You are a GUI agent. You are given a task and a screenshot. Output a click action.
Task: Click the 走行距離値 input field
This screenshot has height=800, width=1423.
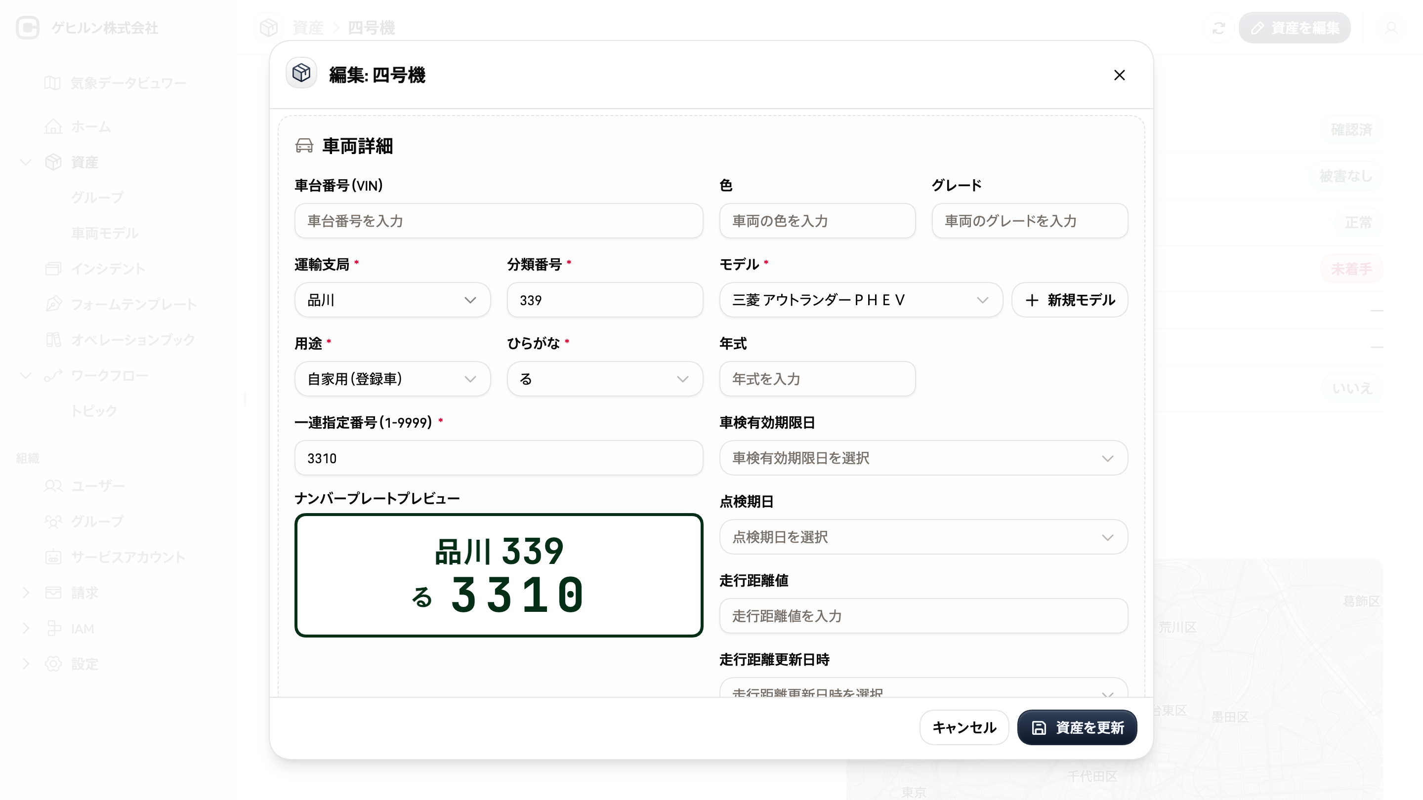pos(923,616)
